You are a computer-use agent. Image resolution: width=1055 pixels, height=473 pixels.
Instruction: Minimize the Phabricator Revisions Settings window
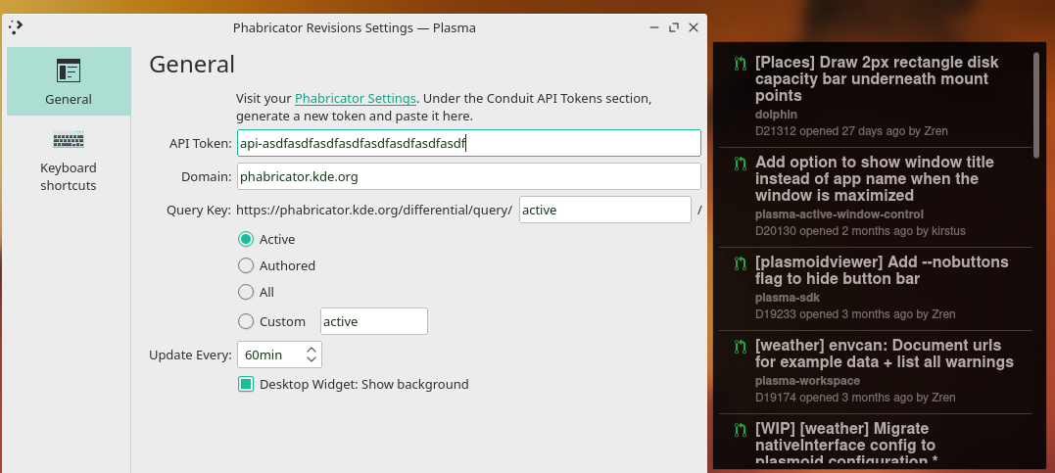(x=654, y=27)
